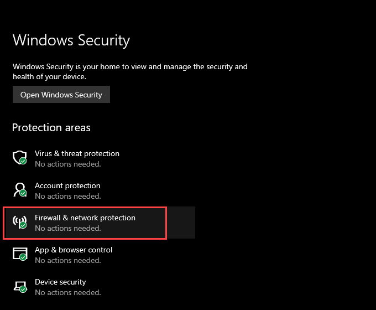Click "No actions needed" under Device security
376x310 pixels.
point(68,292)
